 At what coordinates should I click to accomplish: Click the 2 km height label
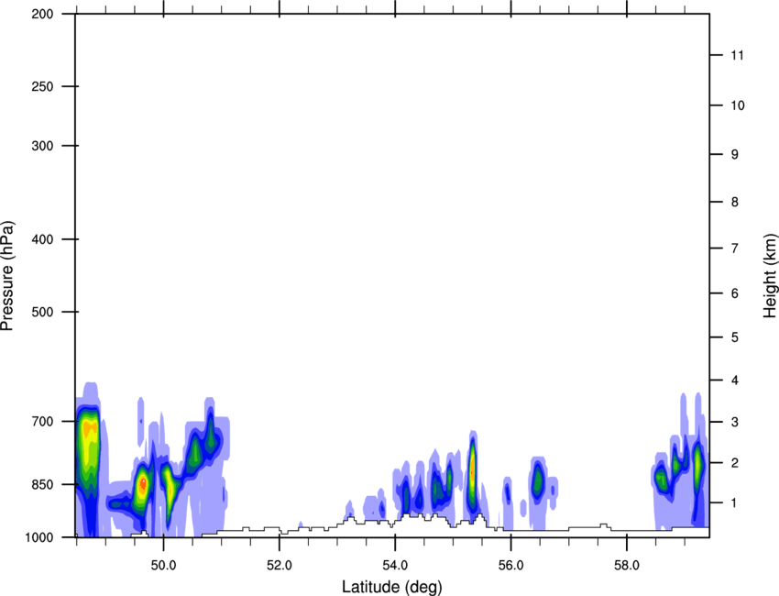[x=734, y=463]
